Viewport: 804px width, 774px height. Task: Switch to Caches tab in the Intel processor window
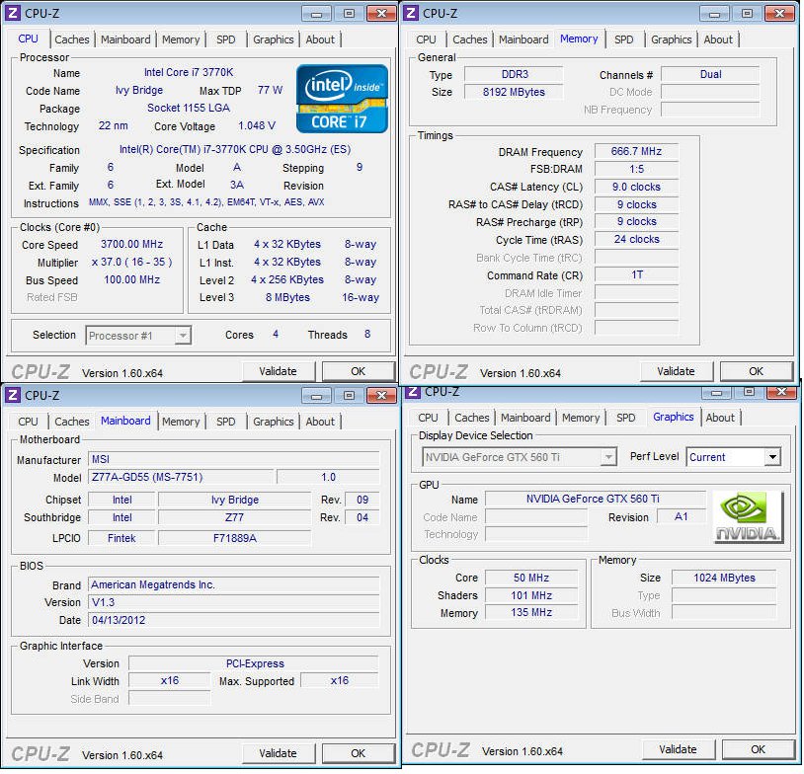coord(72,39)
